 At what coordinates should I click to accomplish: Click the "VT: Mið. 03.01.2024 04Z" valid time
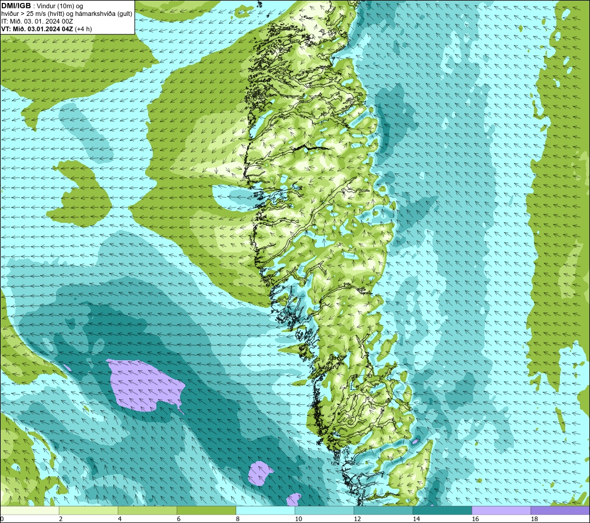37,29
